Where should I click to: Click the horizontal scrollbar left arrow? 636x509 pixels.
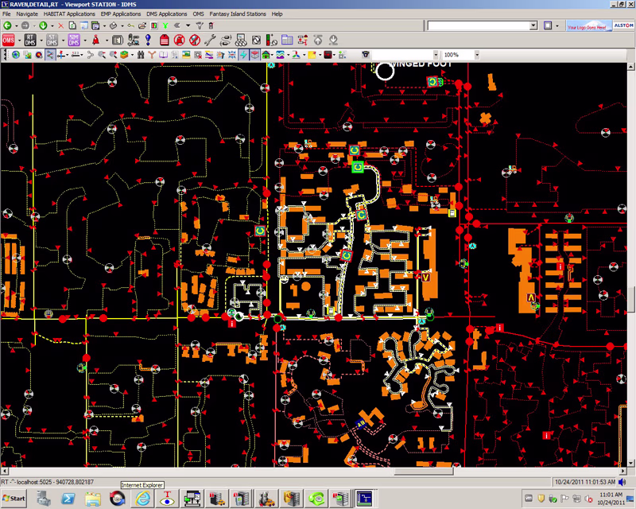coord(4,472)
